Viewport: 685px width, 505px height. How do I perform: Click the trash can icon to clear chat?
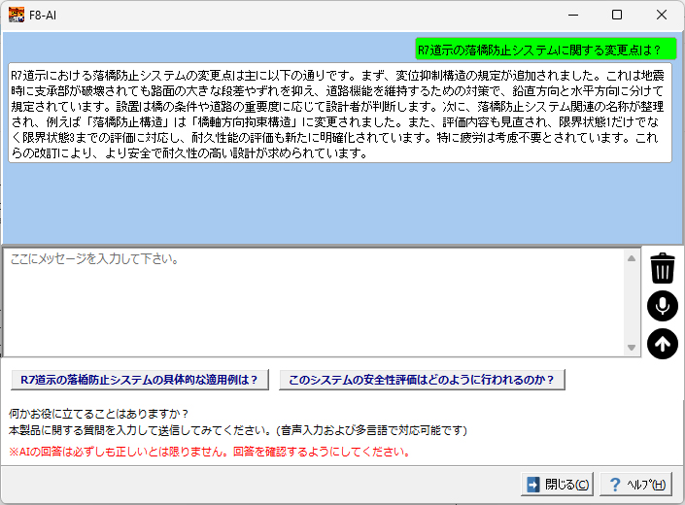pyautogui.click(x=662, y=268)
